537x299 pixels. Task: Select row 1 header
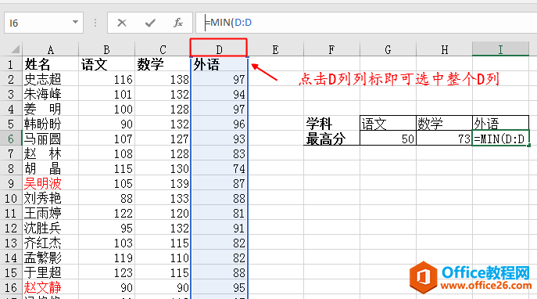coord(11,64)
